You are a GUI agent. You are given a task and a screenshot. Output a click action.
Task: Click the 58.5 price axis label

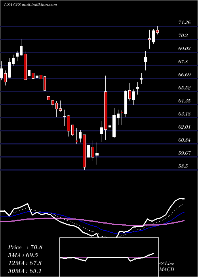click(183, 166)
